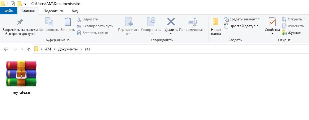
Task: Open Свойства checkmark icon
Action: tap(272, 22)
